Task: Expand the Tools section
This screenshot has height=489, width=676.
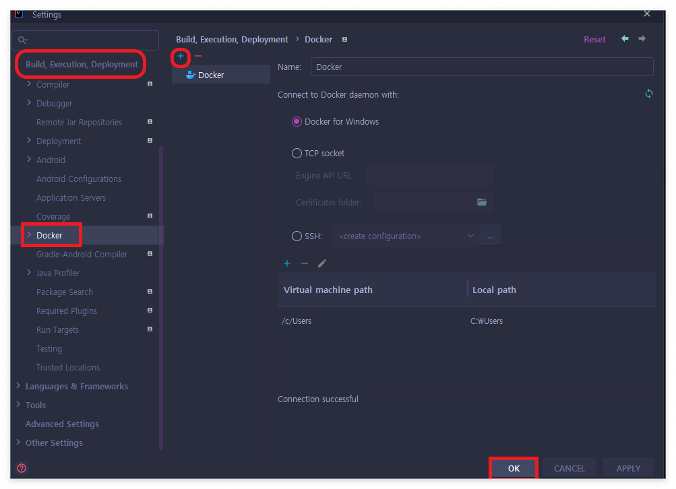Action: 18,405
